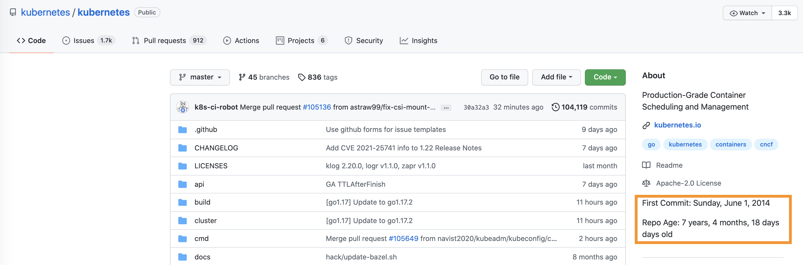Image resolution: width=803 pixels, height=265 pixels.
Task: Select the 'cncf' topic tag
Action: pos(766,145)
